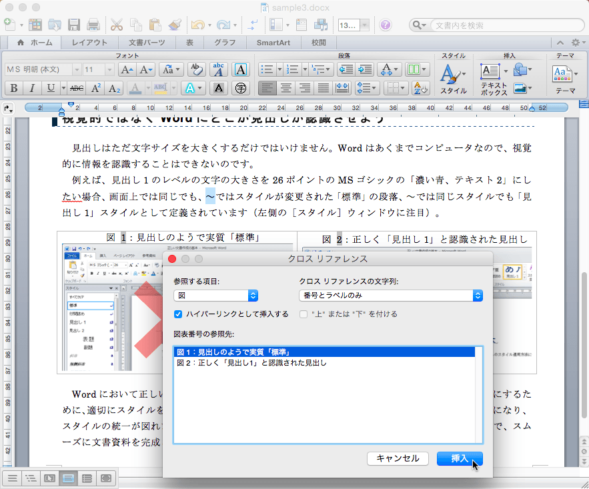
Task: Click the 挿入 button in dialog
Action: click(460, 458)
